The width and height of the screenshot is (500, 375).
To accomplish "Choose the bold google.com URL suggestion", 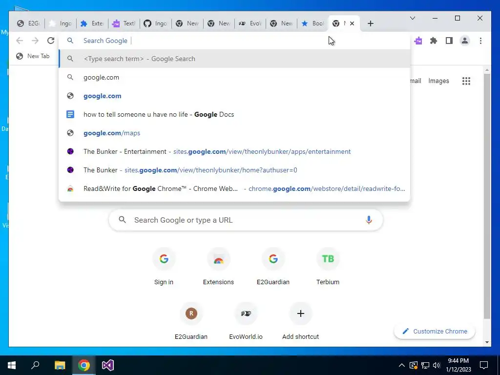I will coord(234,96).
